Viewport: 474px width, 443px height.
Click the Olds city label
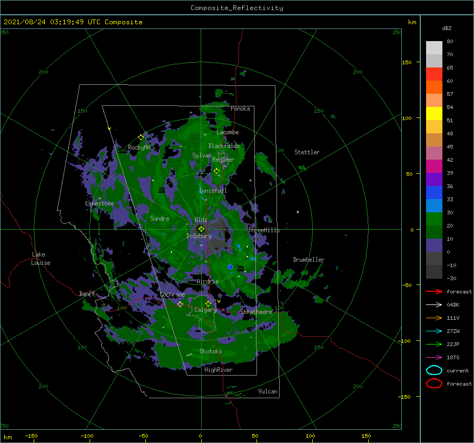coord(201,220)
